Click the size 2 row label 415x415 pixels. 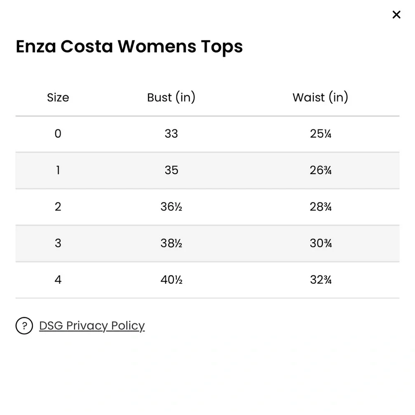(58, 207)
